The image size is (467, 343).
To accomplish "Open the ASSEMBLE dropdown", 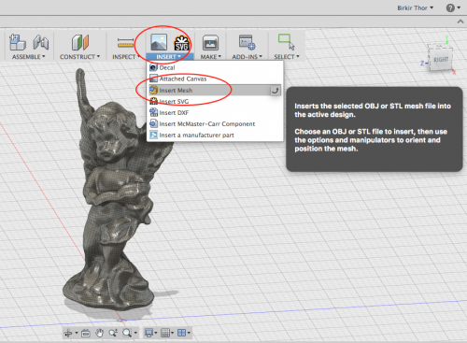I will point(29,57).
